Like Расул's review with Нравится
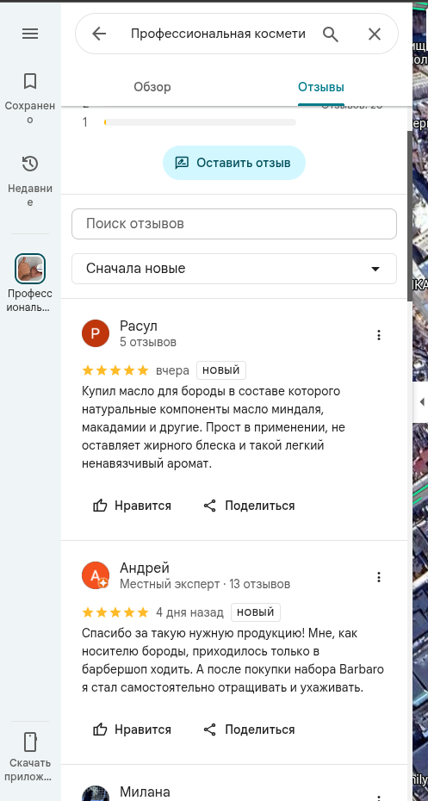 pos(132,506)
